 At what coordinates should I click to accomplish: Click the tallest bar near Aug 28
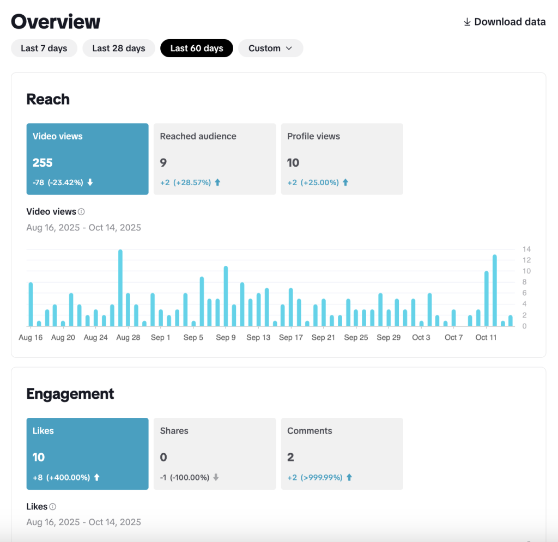point(120,288)
